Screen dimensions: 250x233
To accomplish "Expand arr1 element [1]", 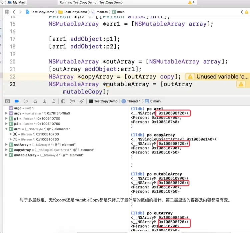I will (11, 139).
